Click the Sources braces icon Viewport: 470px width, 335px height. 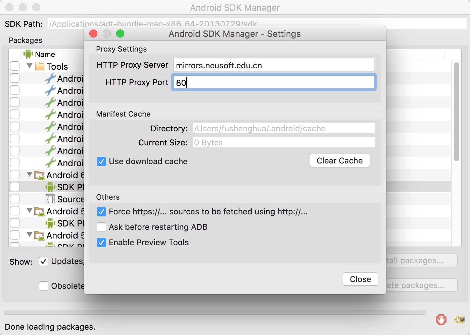pyautogui.click(x=50, y=199)
